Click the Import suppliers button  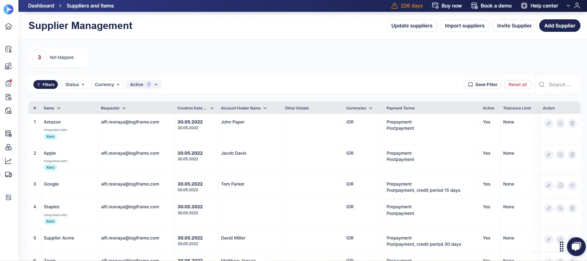[465, 26]
